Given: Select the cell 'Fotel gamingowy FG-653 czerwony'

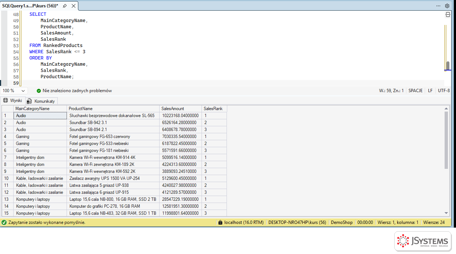Looking at the screenshot, I should [113, 137].
